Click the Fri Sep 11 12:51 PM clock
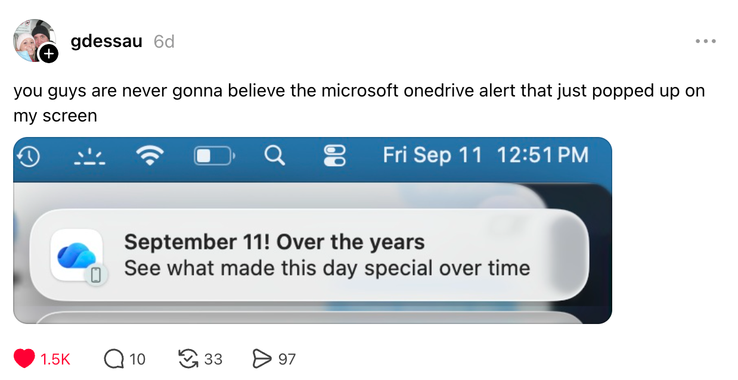 (485, 155)
